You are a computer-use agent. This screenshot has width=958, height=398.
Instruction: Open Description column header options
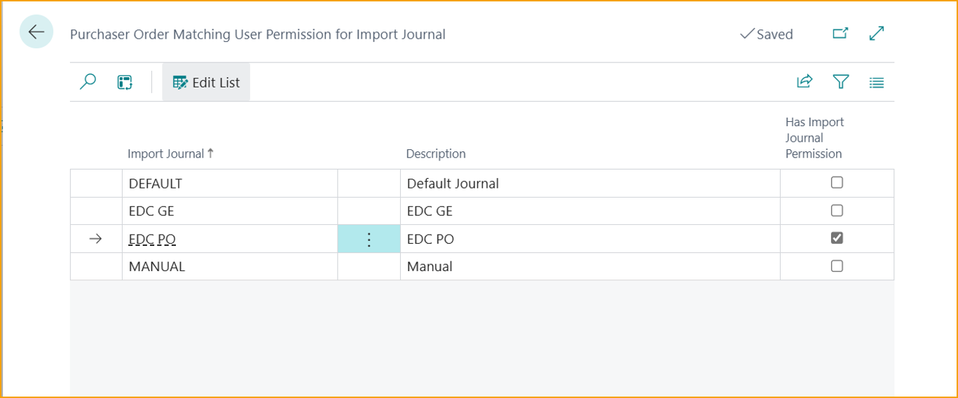(x=435, y=153)
